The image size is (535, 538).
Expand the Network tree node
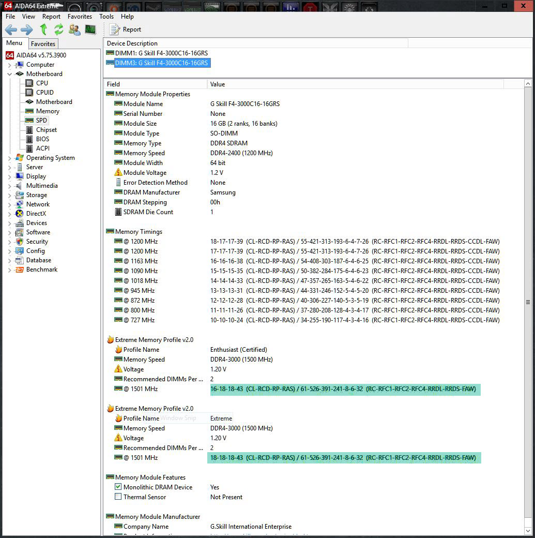pyautogui.click(x=10, y=204)
